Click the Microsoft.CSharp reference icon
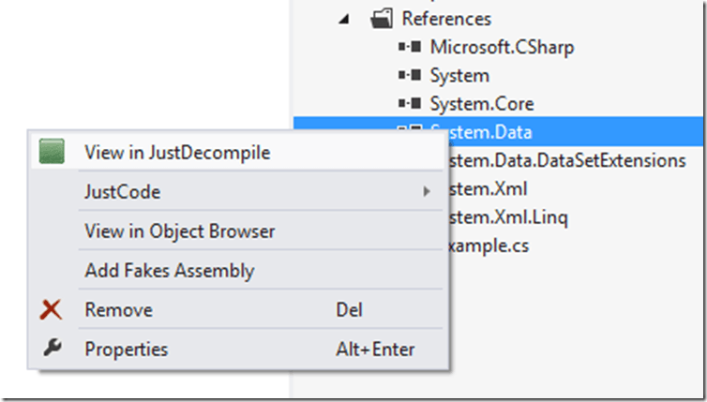This screenshot has height=402, width=707. click(x=410, y=47)
